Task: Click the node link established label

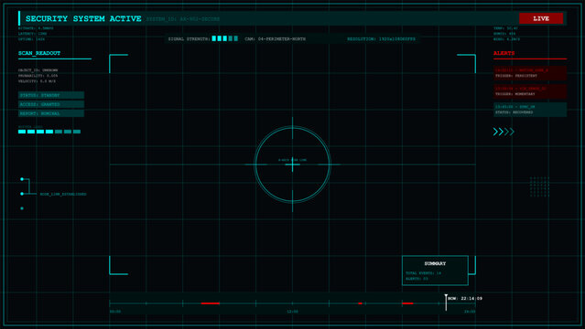Action: click(x=63, y=194)
